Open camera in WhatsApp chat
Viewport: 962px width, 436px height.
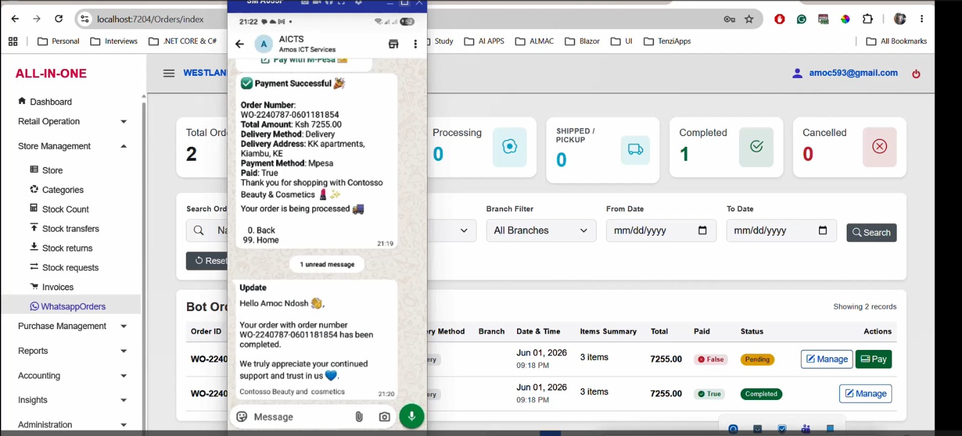tap(385, 417)
